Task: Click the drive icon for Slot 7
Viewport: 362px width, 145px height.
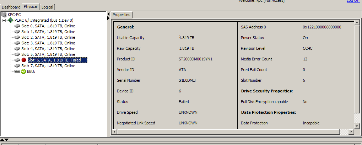Action: (x=17, y=66)
